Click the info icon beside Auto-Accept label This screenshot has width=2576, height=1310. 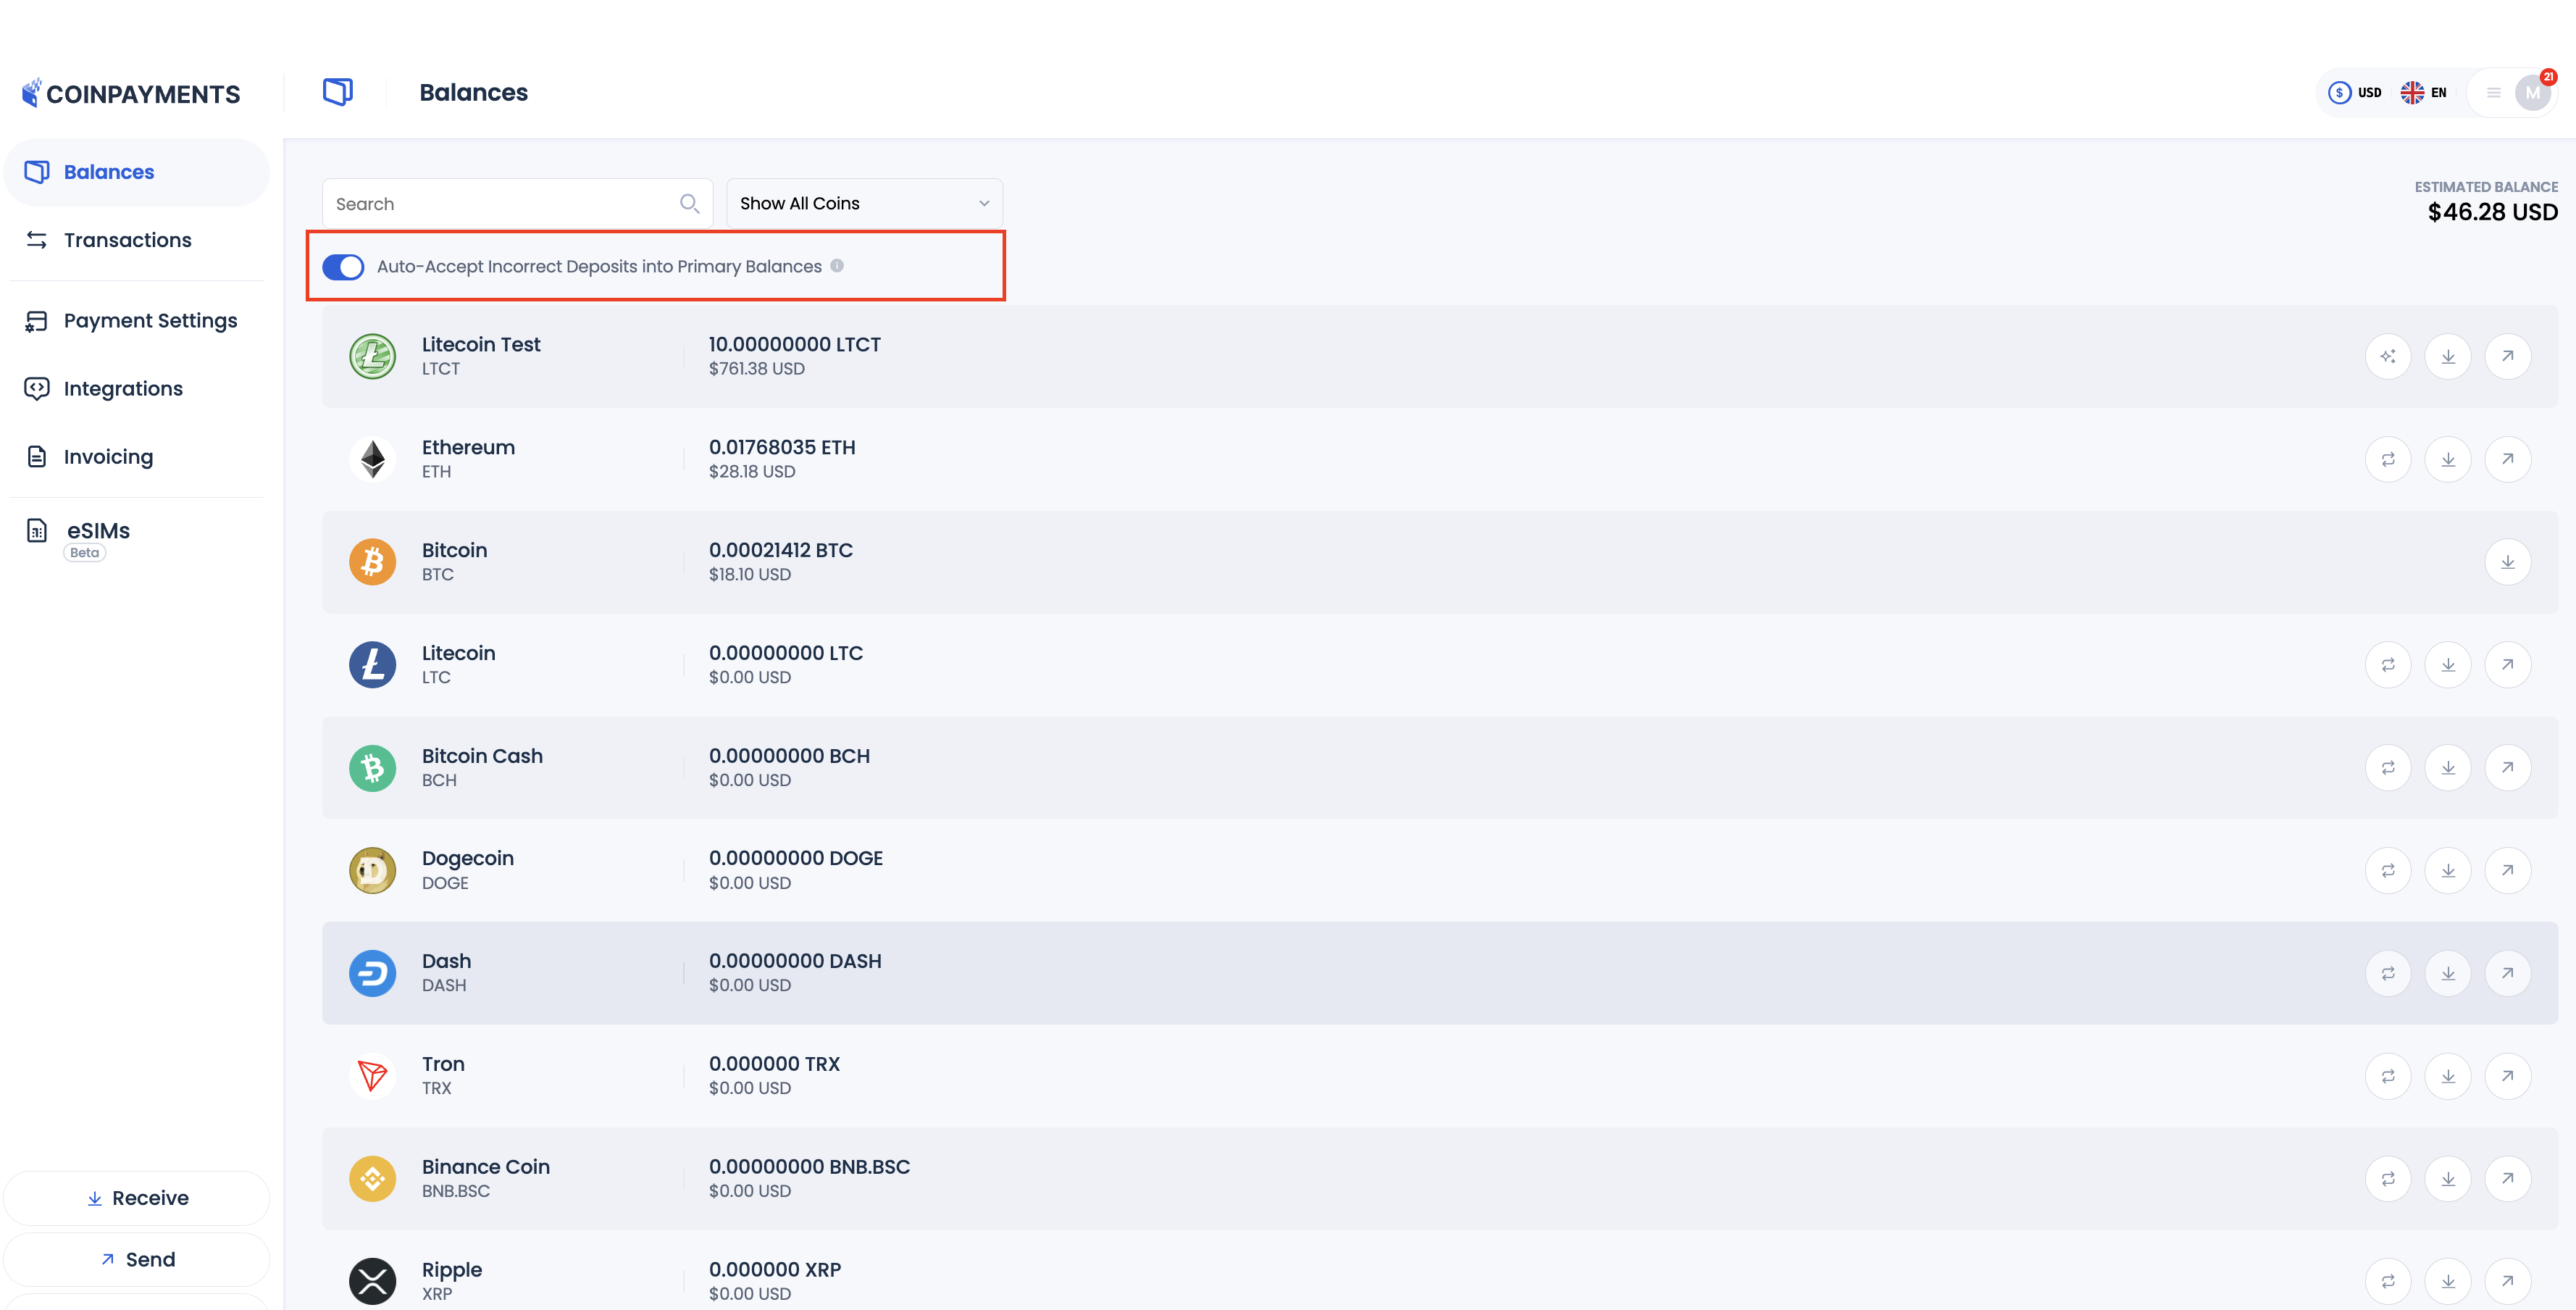click(837, 266)
